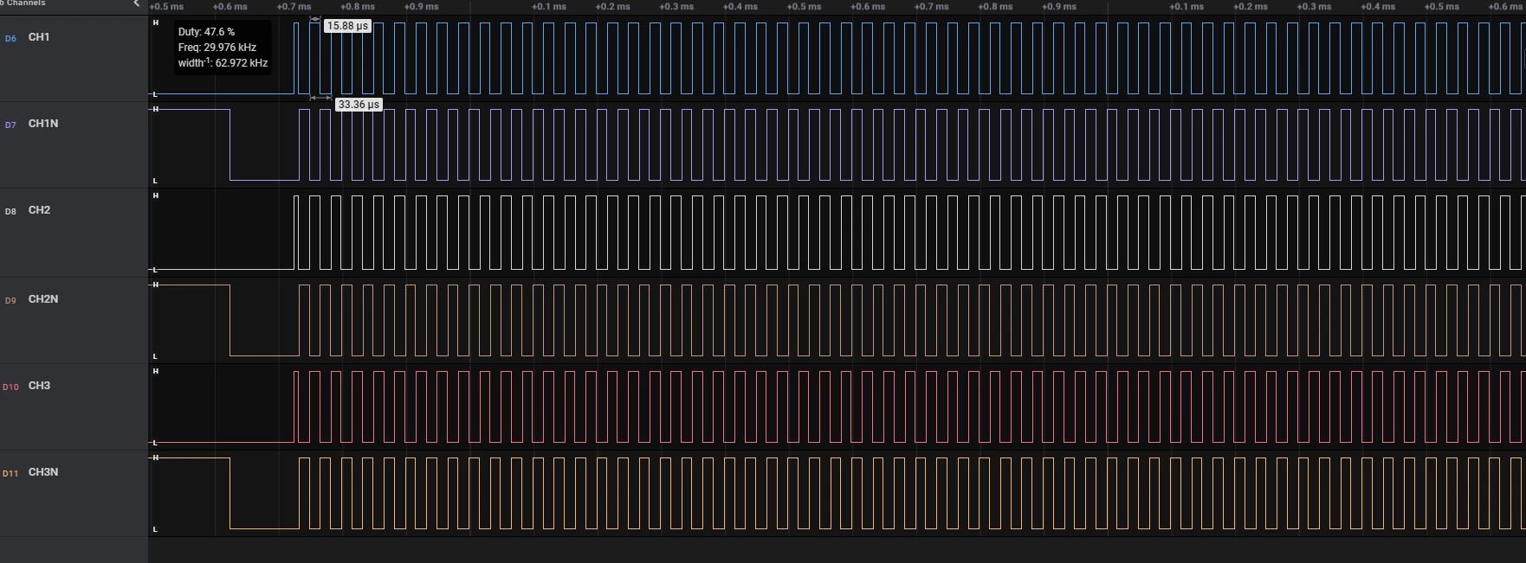Click the first +0.6 ms ruler marker
The height and width of the screenshot is (563, 1526).
pos(230,6)
